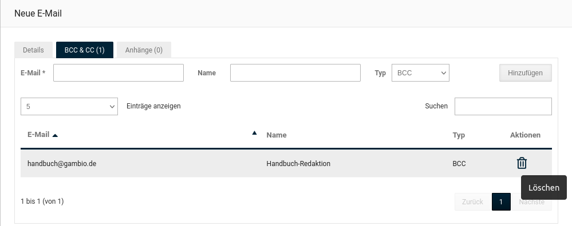This screenshot has width=572, height=226.
Task: Click the Zurück pagination button
Action: pos(472,201)
